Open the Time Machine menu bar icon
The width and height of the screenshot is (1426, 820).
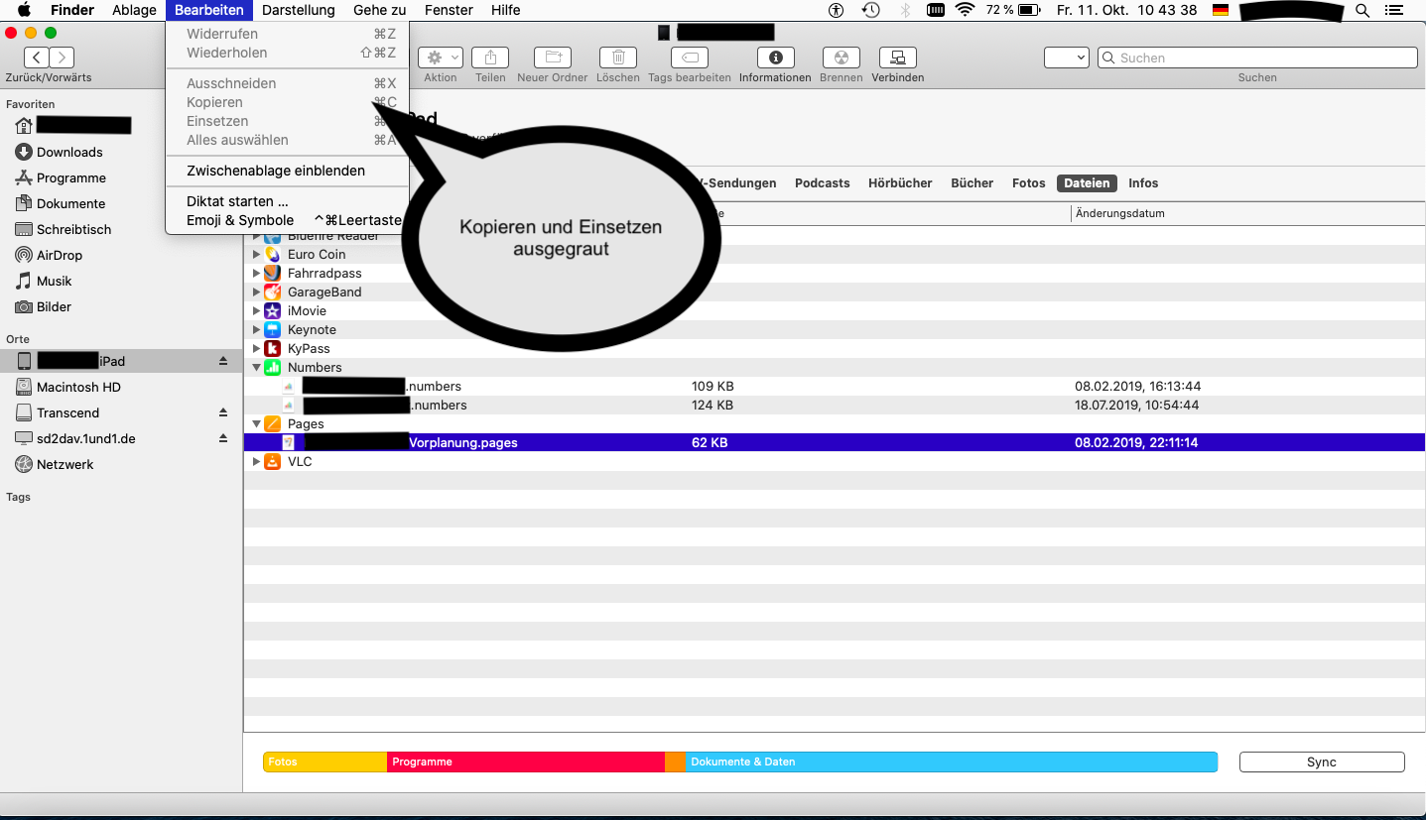pos(870,10)
